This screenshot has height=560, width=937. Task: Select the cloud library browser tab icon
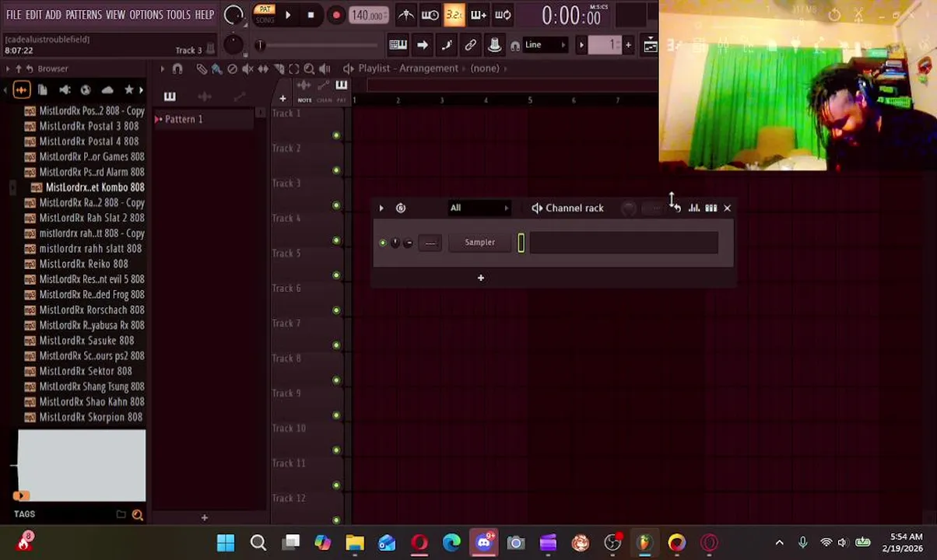click(107, 90)
